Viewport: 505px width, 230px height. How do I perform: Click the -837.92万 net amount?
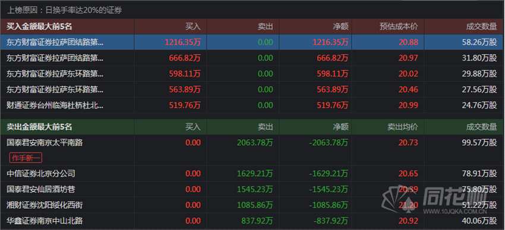(x=330, y=221)
